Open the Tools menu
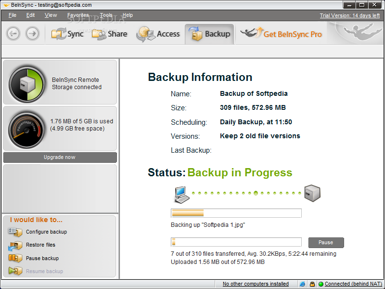 pyautogui.click(x=106, y=15)
